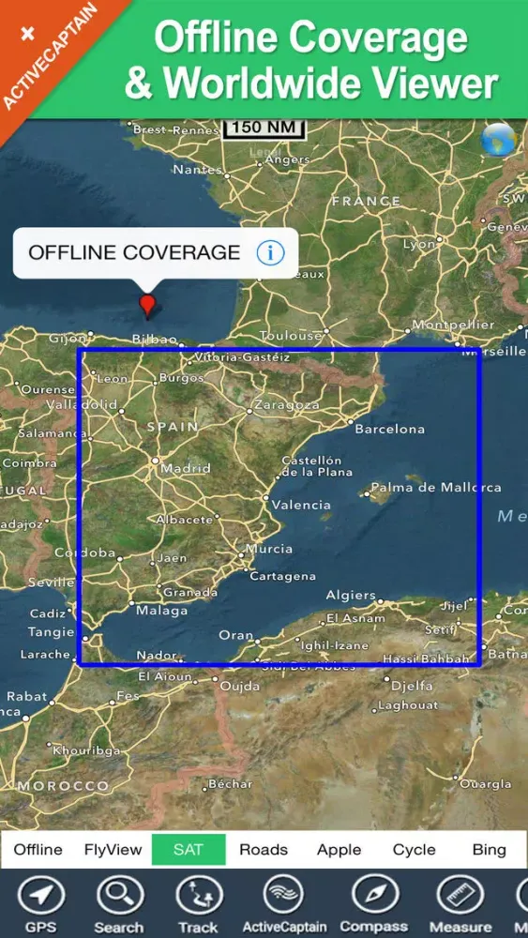Open info icon in Offline Coverage callout
The width and height of the screenshot is (528, 938).
click(270, 253)
